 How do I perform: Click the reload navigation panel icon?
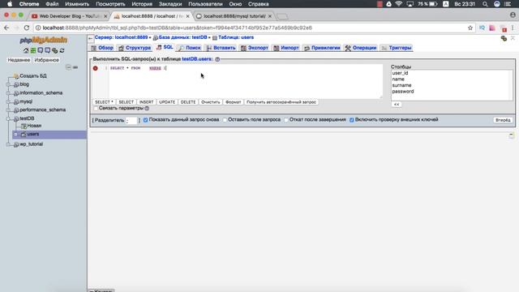62,50
